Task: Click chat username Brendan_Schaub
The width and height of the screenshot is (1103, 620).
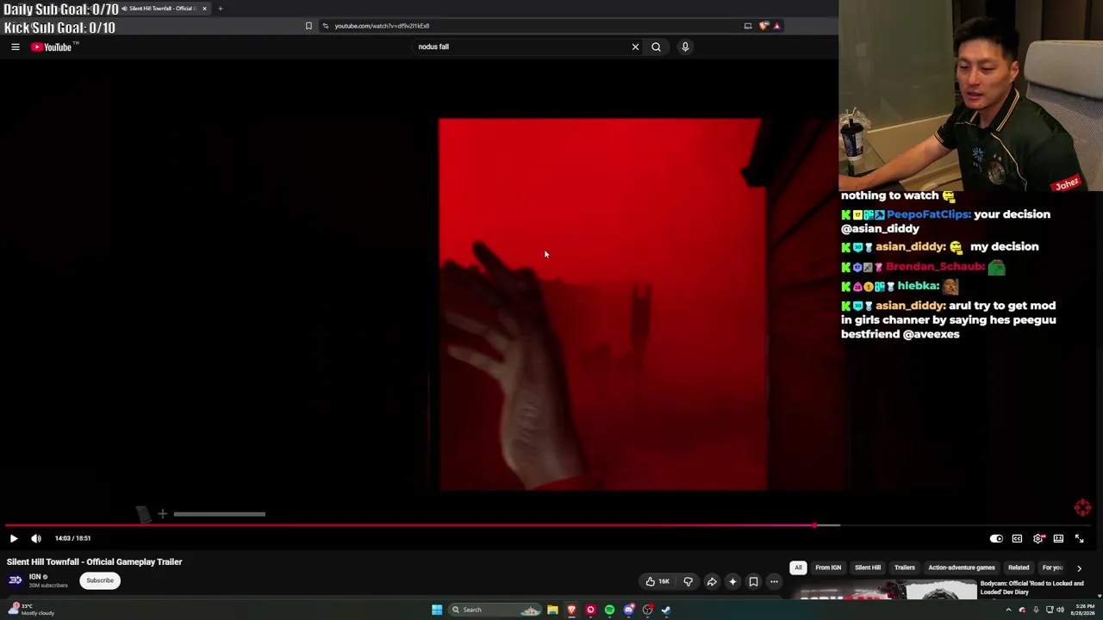Action: pyautogui.click(x=935, y=267)
